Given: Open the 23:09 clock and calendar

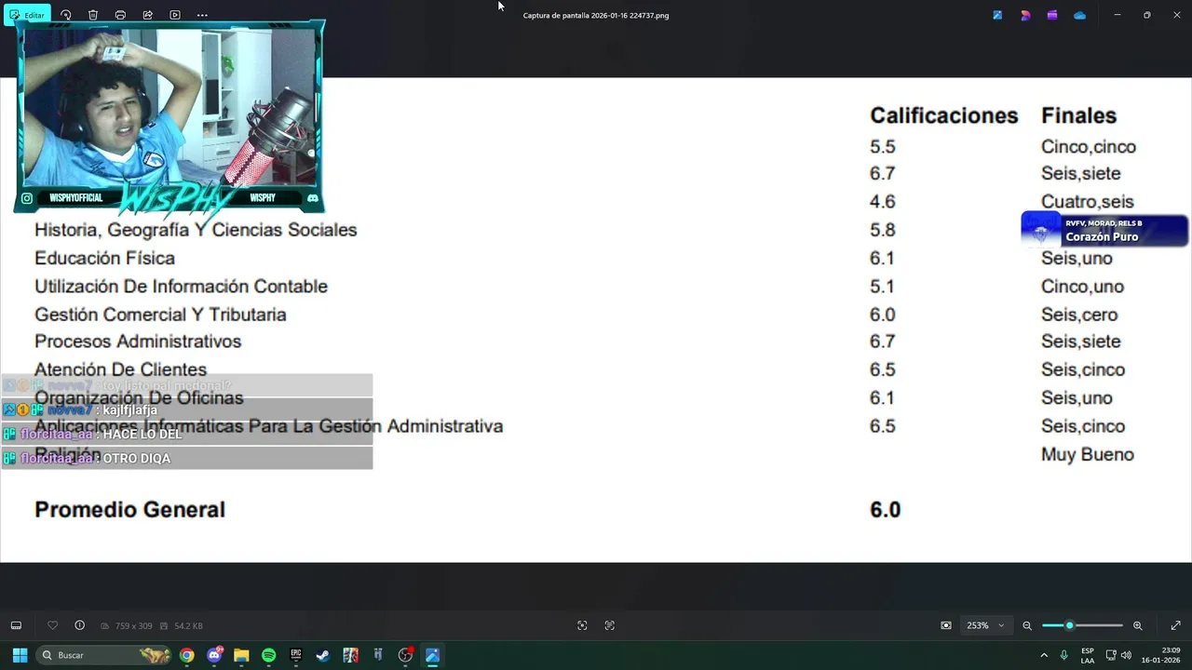Looking at the screenshot, I should (1161, 655).
